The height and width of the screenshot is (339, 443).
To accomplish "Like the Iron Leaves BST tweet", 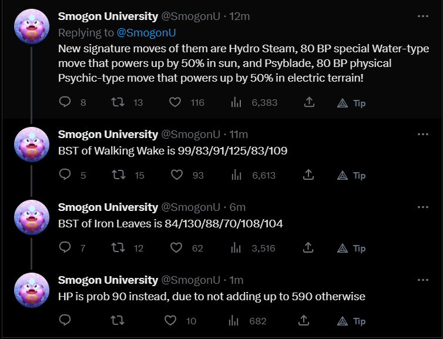I will (174, 248).
